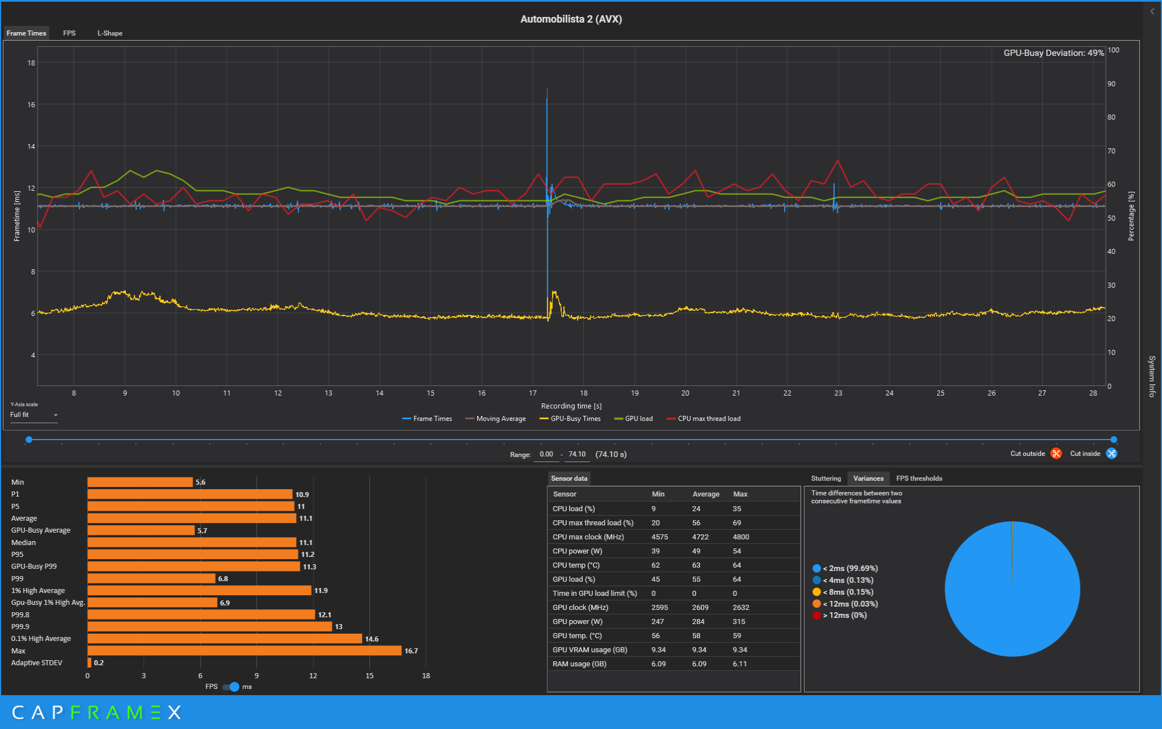Click the 'GPU clock (MHz)' sensor row
Screen dimensions: 1162x729
[x=674, y=608]
